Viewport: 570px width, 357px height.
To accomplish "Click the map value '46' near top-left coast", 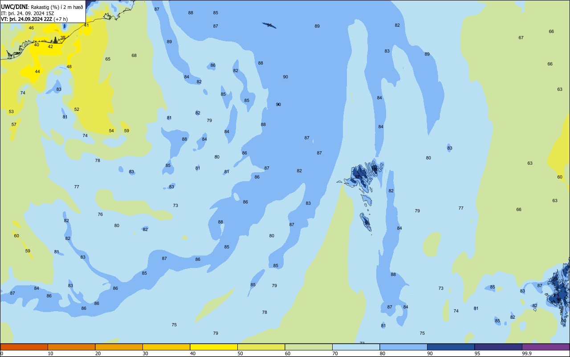I will [x=31, y=28].
